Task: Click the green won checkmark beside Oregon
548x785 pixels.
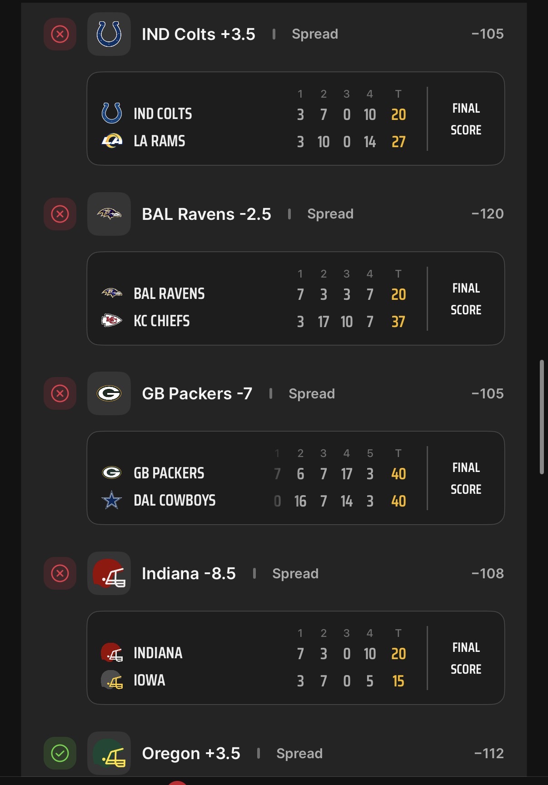Action: 60,753
